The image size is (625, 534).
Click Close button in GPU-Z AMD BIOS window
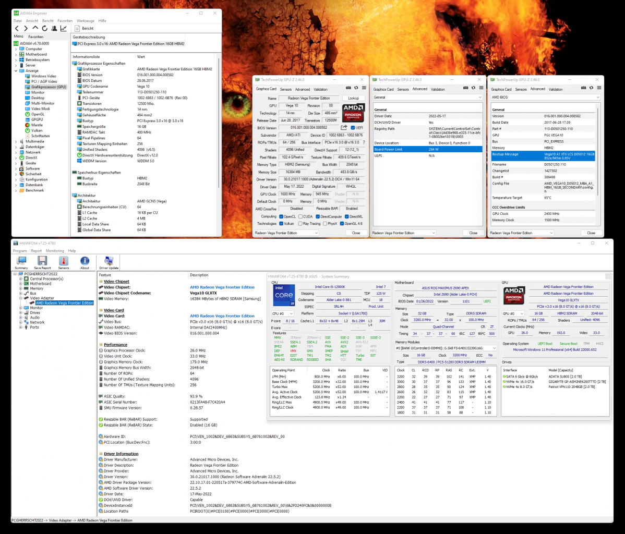pyautogui.click(x=591, y=233)
